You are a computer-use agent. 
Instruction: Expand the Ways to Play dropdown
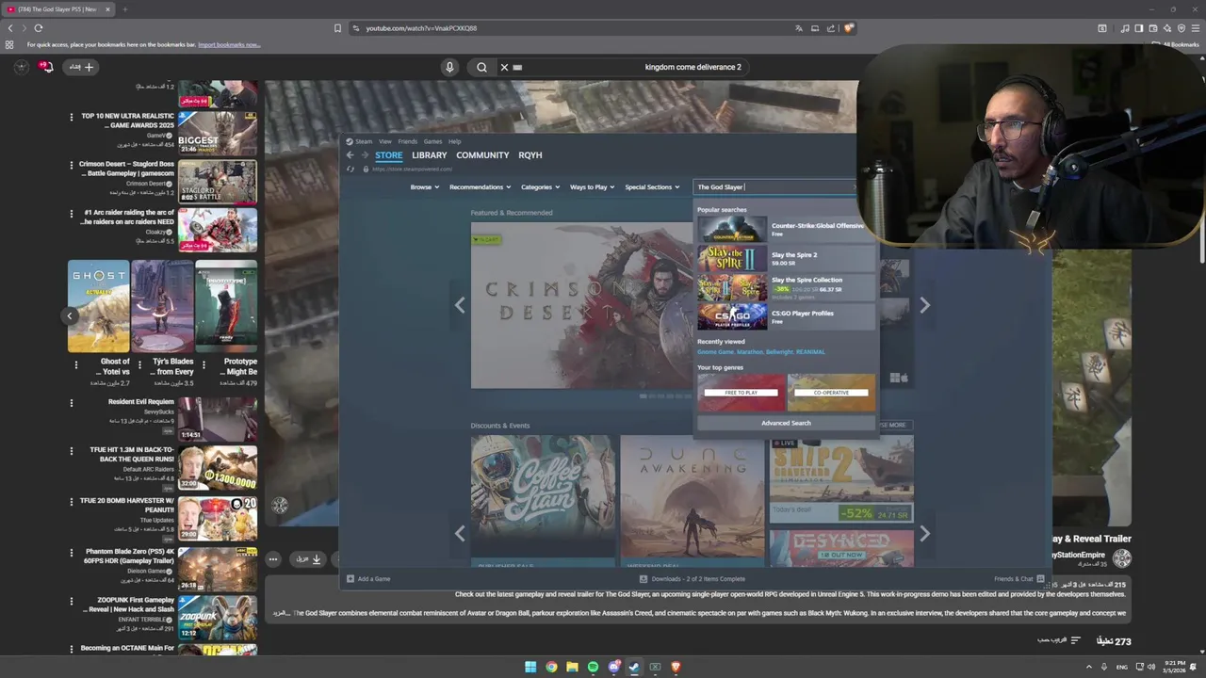[x=592, y=187]
